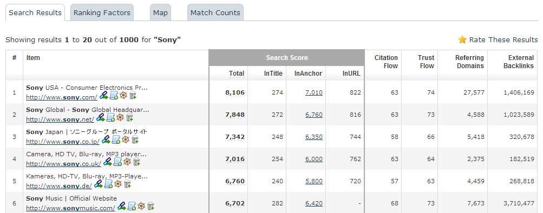Click the bucket-plus icon beside sonymusic.com
The height and width of the screenshot is (213, 543).
pos(151,206)
